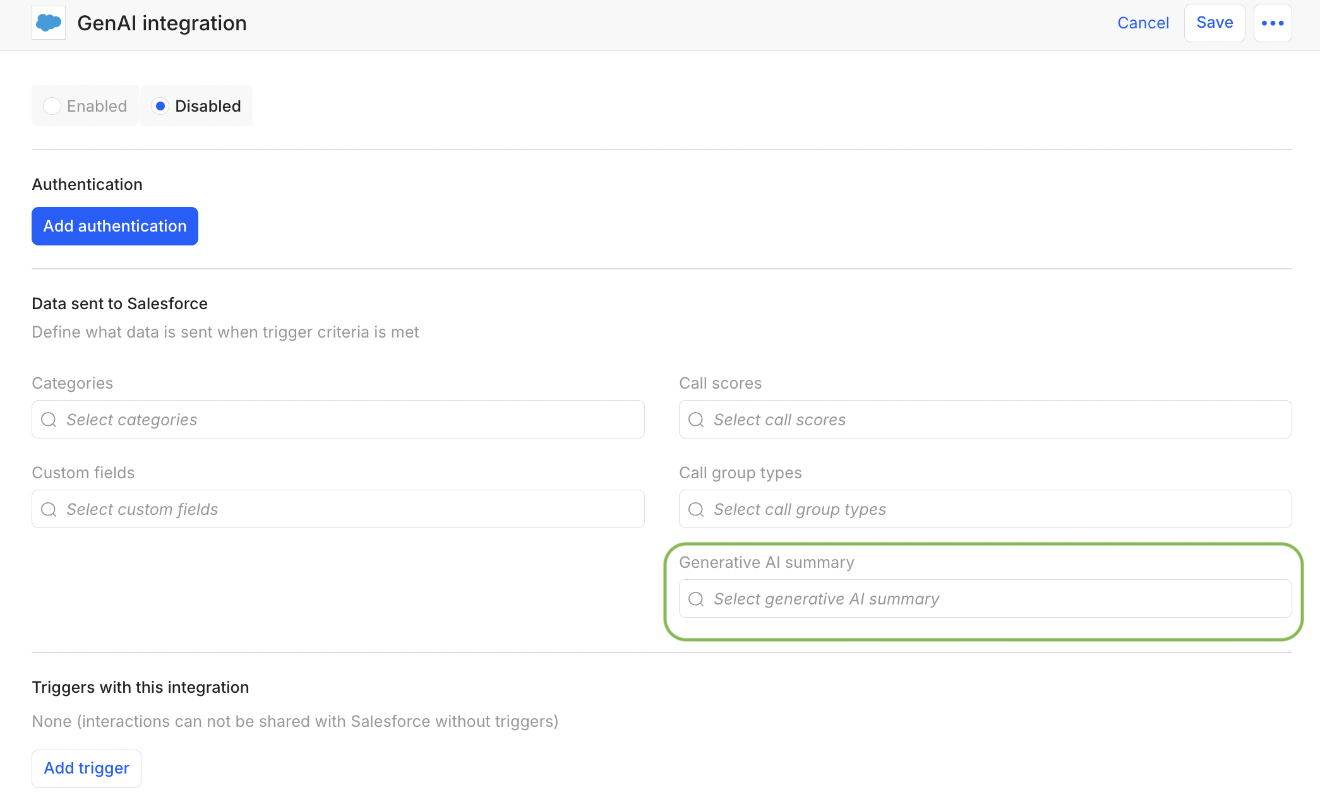Click search icon in Call scores field
Screen dimensions: 1320x795
tap(696, 420)
